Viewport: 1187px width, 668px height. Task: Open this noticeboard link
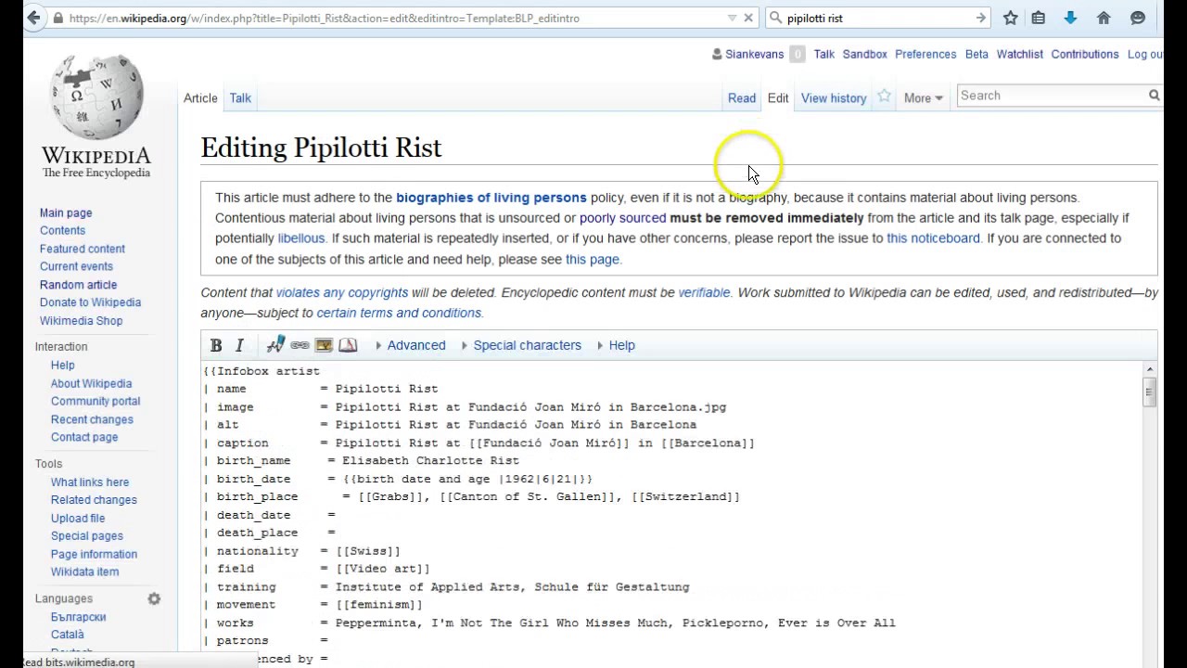pyautogui.click(x=933, y=238)
